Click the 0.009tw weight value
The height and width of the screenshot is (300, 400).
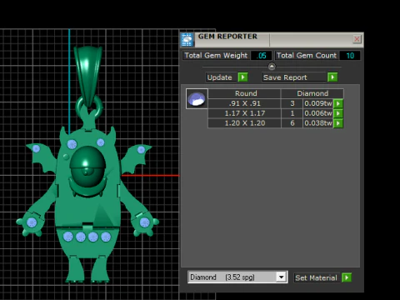click(318, 103)
